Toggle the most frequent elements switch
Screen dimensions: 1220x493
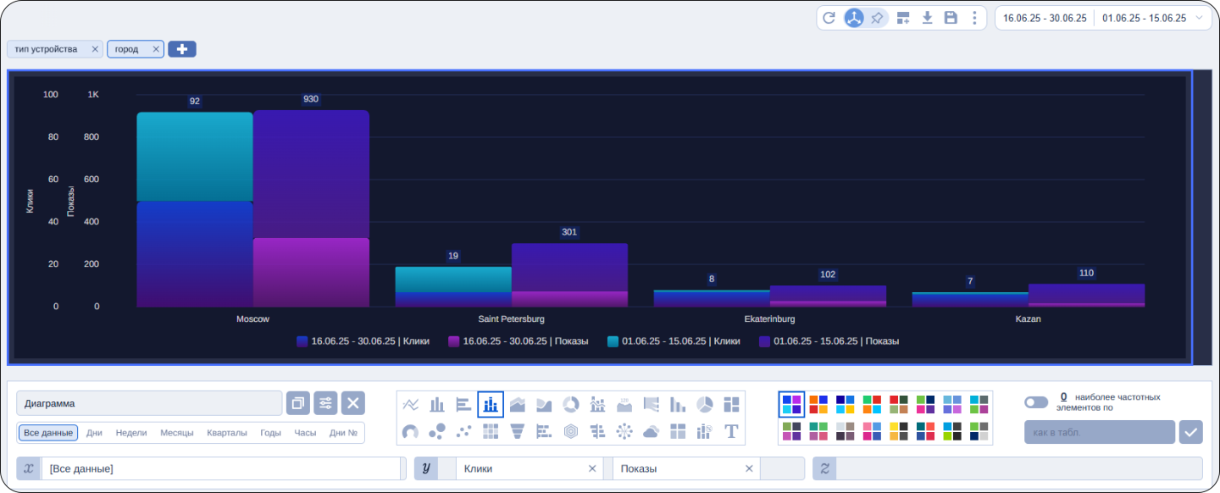click(x=1035, y=402)
